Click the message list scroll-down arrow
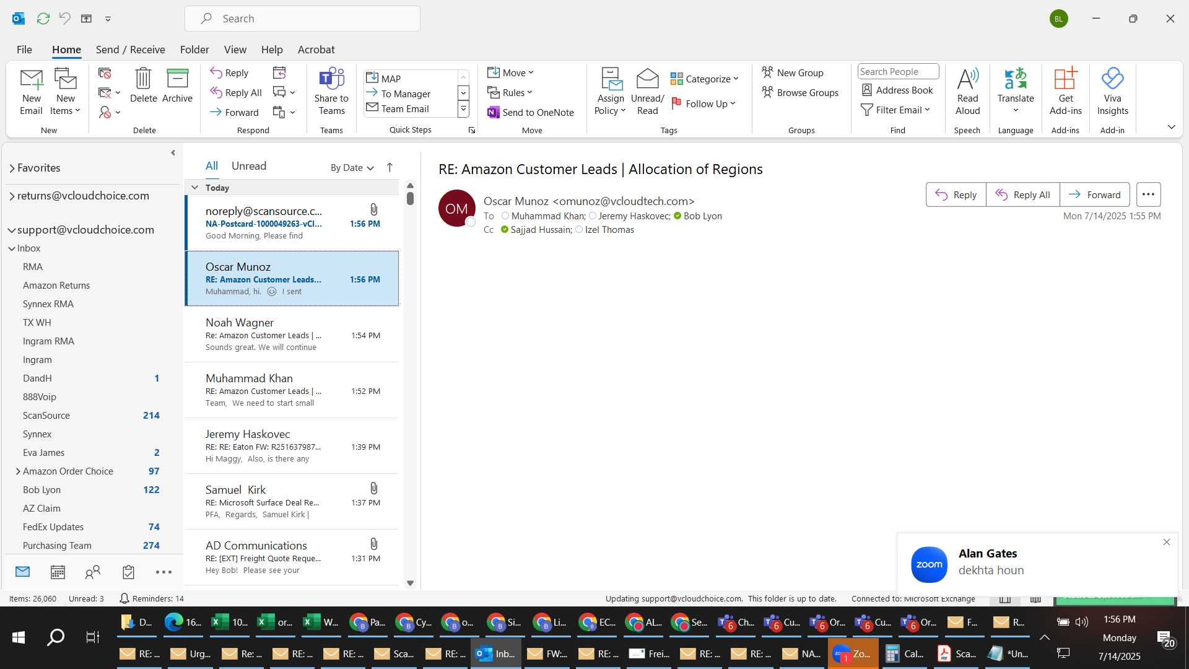 [x=410, y=583]
